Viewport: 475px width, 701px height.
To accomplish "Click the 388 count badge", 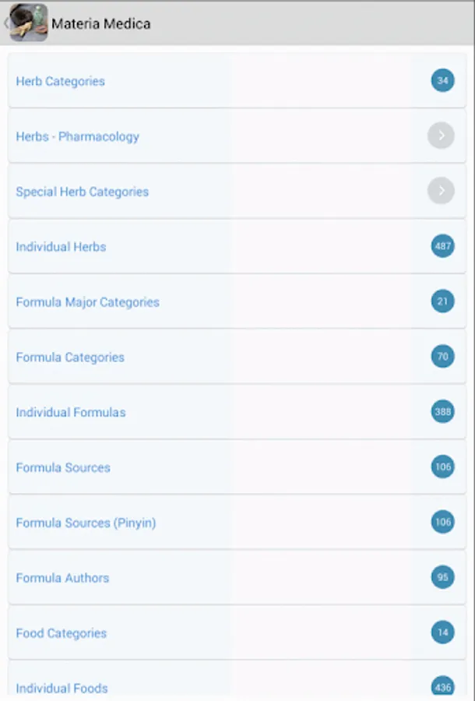I will click(x=442, y=412).
